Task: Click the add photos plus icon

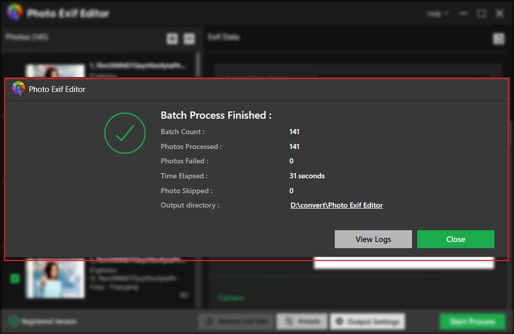Action: [172, 39]
